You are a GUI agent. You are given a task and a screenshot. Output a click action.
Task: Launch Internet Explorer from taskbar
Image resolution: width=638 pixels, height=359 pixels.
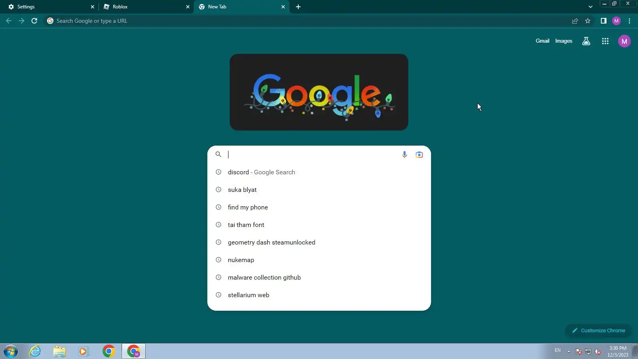(35, 351)
